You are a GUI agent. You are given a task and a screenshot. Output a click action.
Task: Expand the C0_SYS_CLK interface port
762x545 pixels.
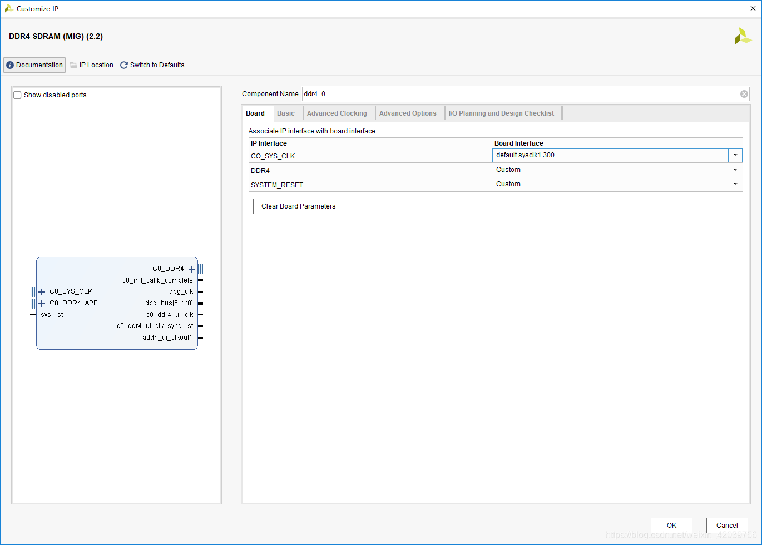pos(42,292)
